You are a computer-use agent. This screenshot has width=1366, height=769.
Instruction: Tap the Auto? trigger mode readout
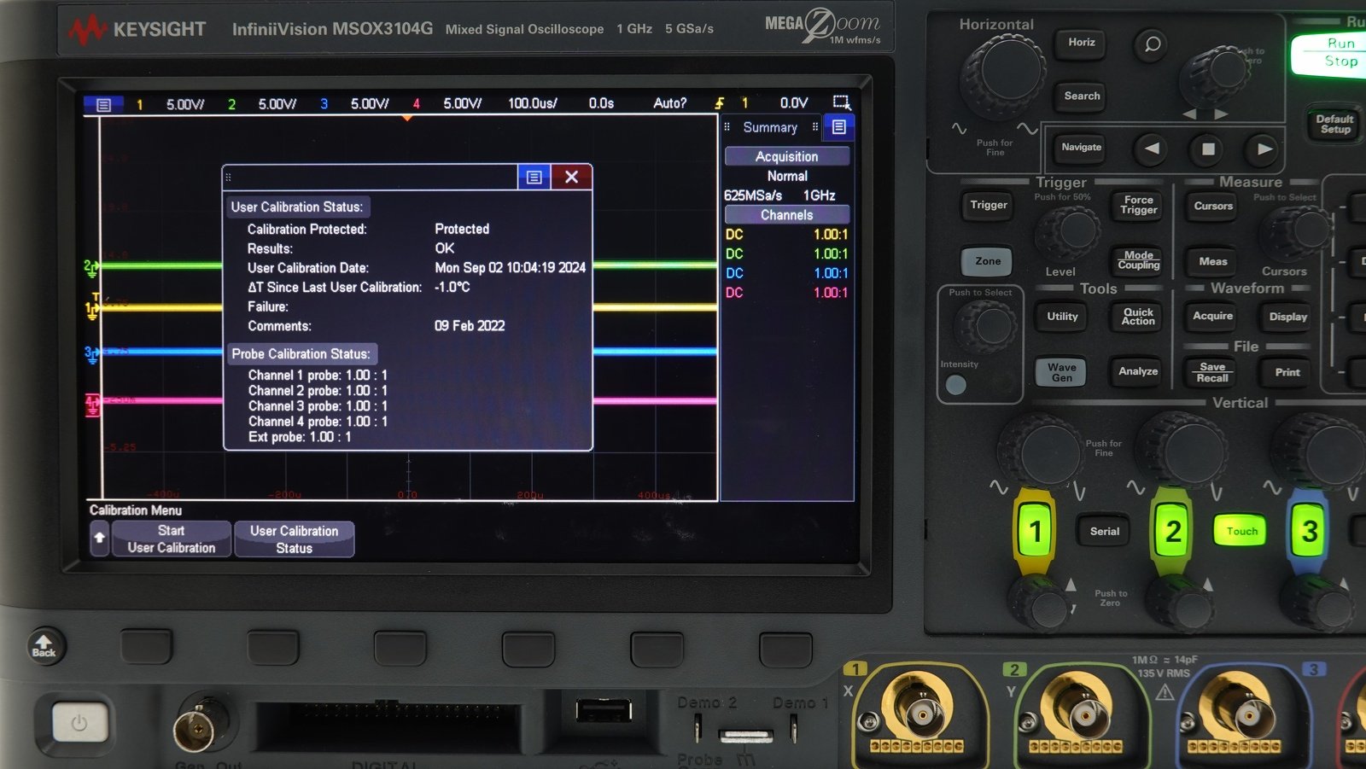tap(670, 103)
